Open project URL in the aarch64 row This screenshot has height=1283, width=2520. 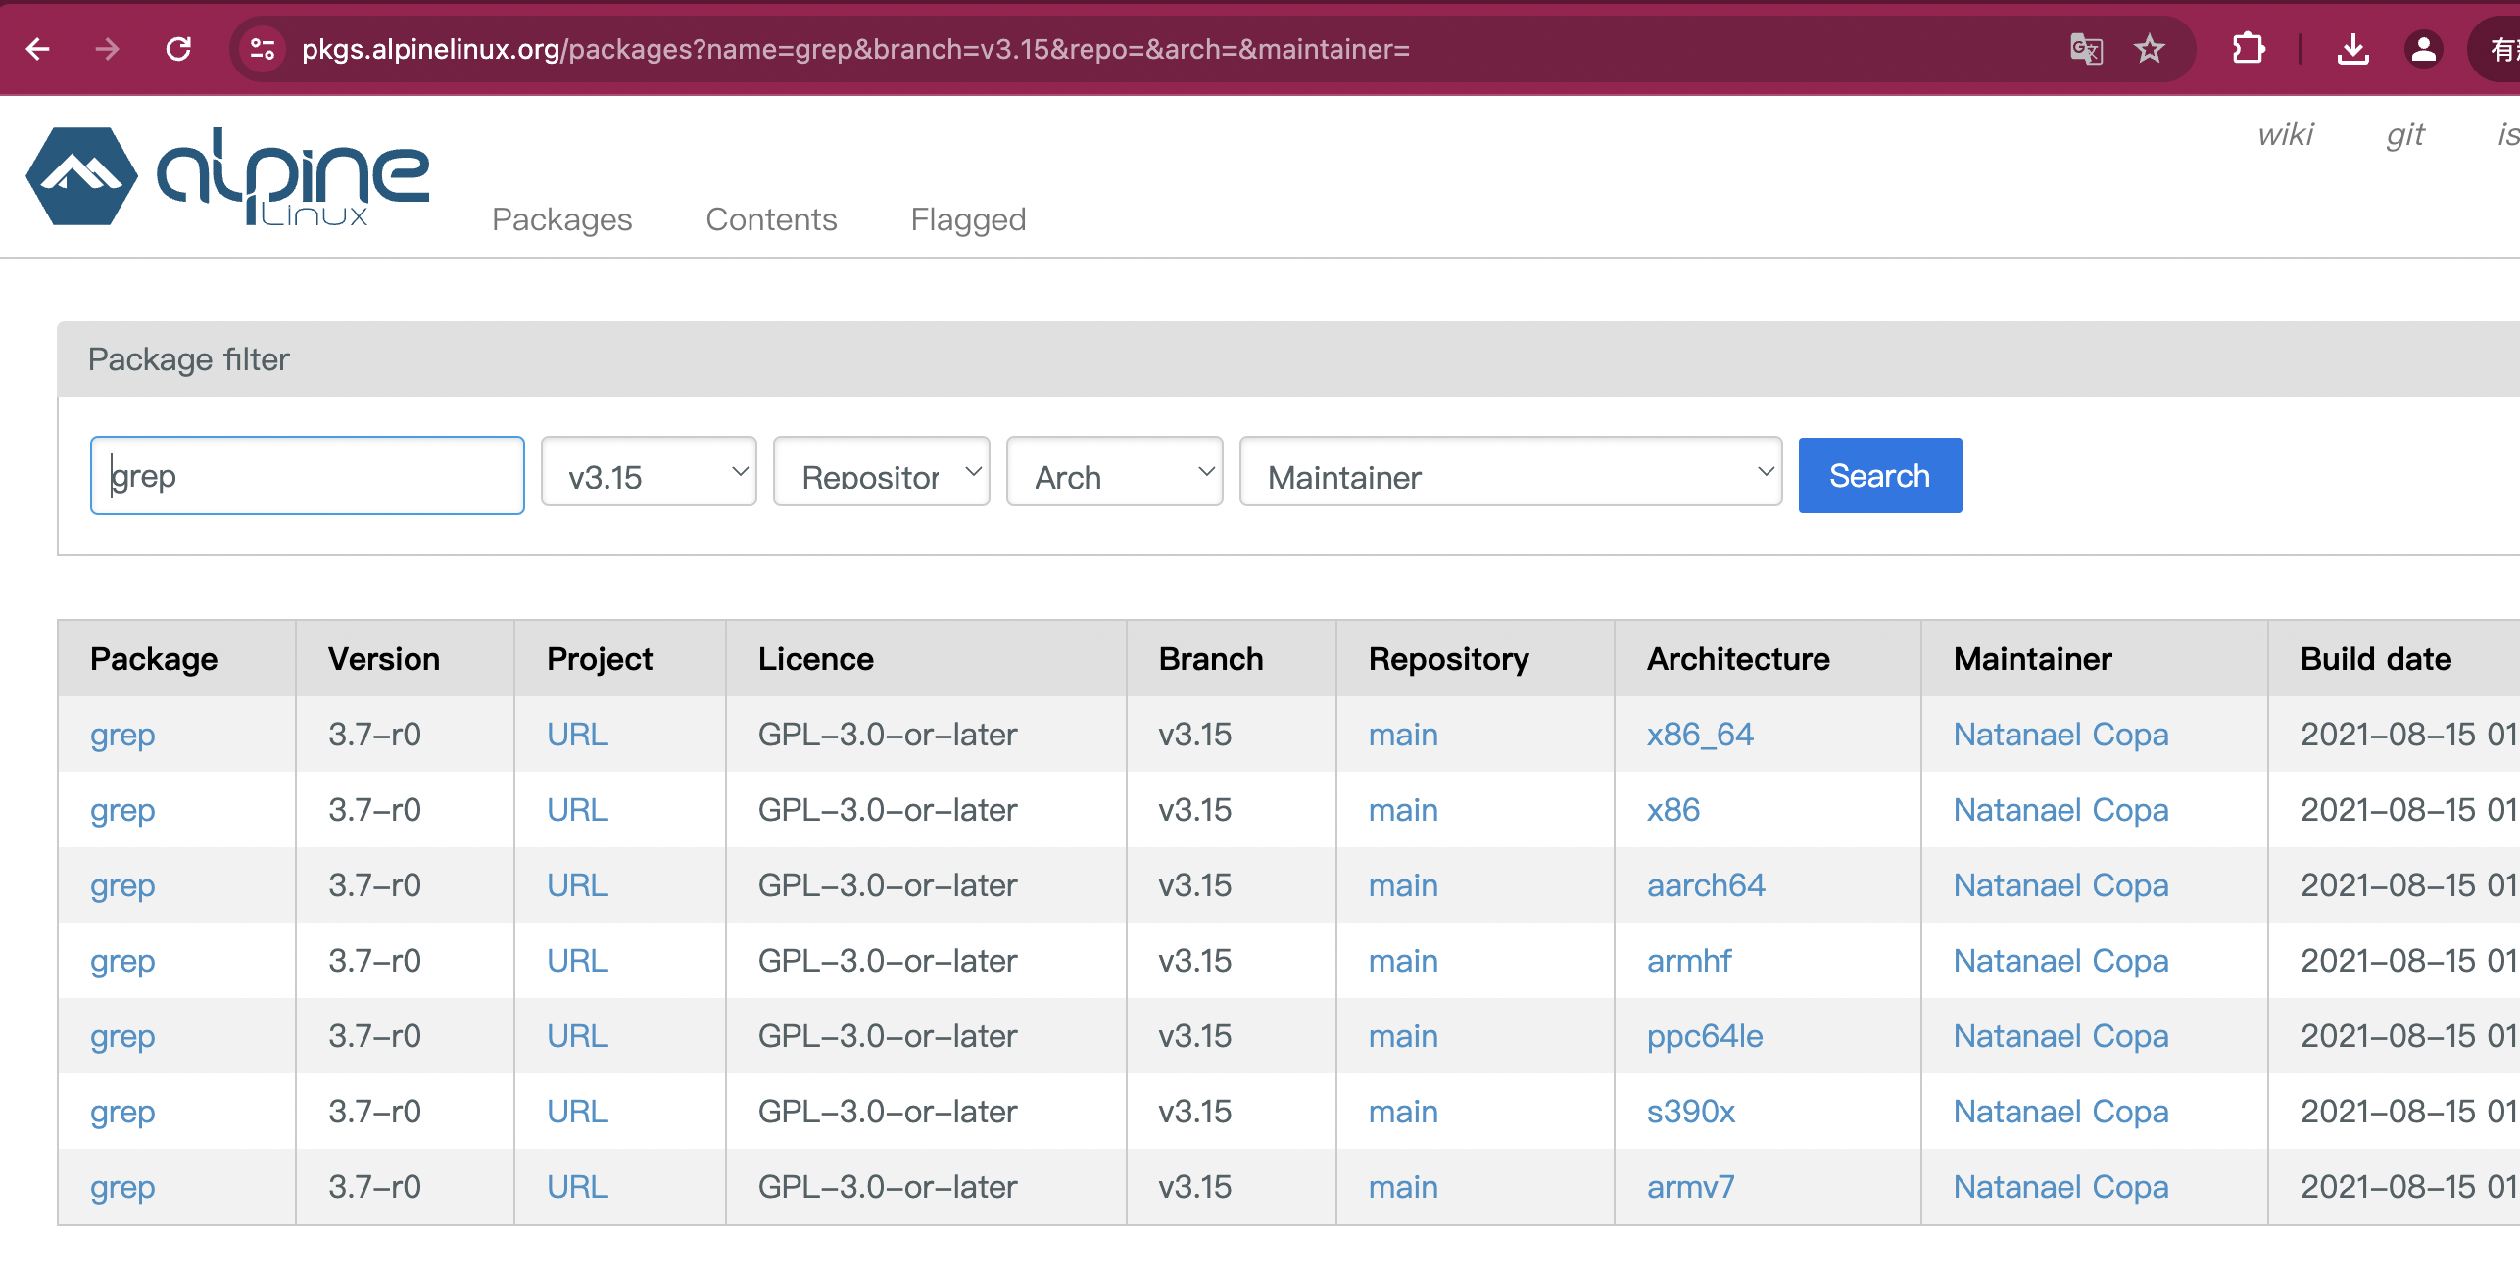(x=577, y=885)
